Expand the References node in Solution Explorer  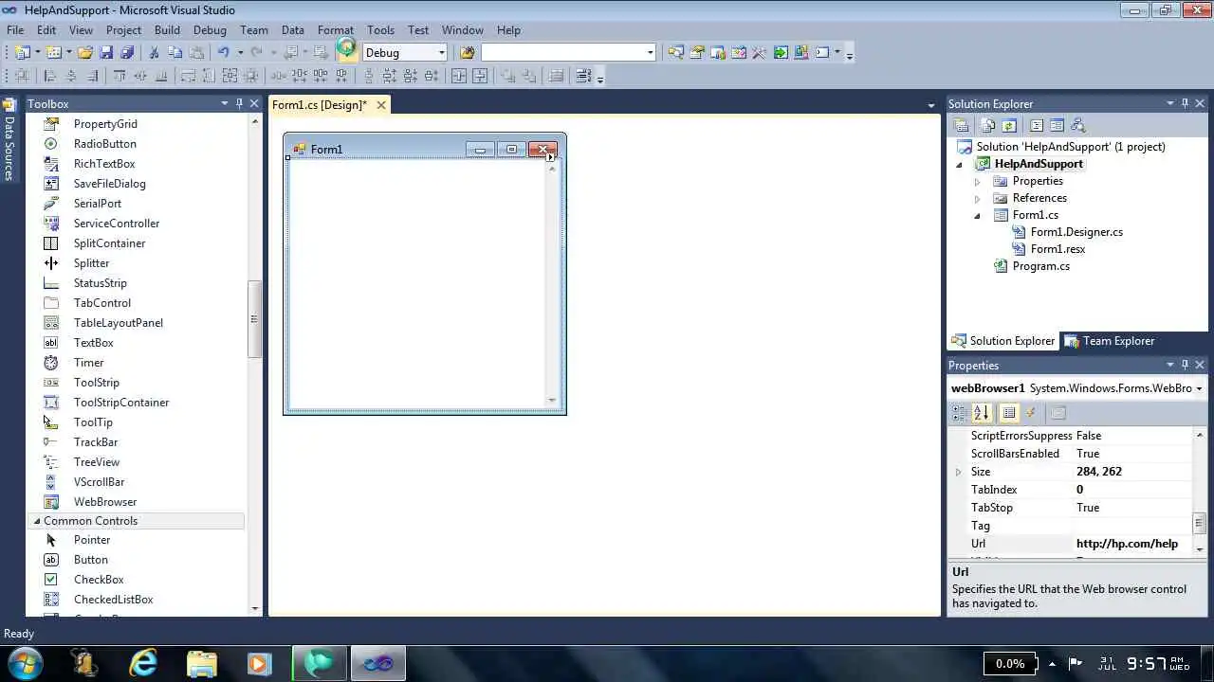977,198
